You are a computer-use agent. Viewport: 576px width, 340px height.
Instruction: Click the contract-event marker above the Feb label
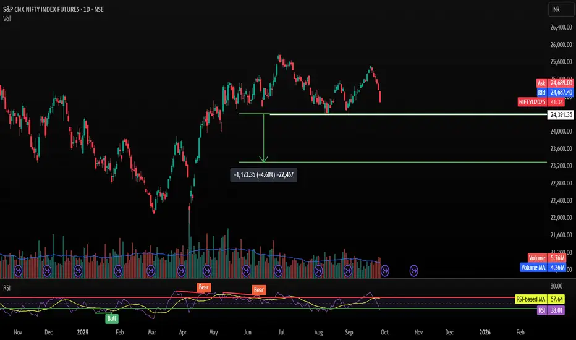(x=118, y=271)
